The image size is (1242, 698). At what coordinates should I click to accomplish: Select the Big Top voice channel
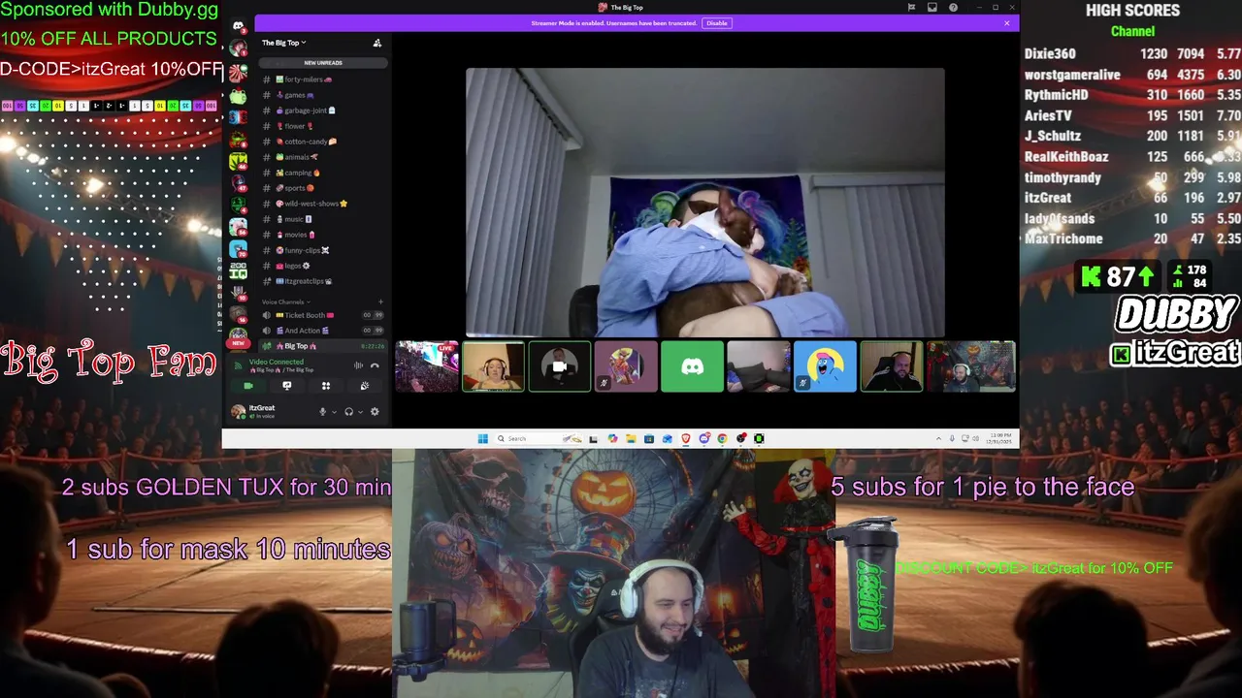tap(324, 346)
